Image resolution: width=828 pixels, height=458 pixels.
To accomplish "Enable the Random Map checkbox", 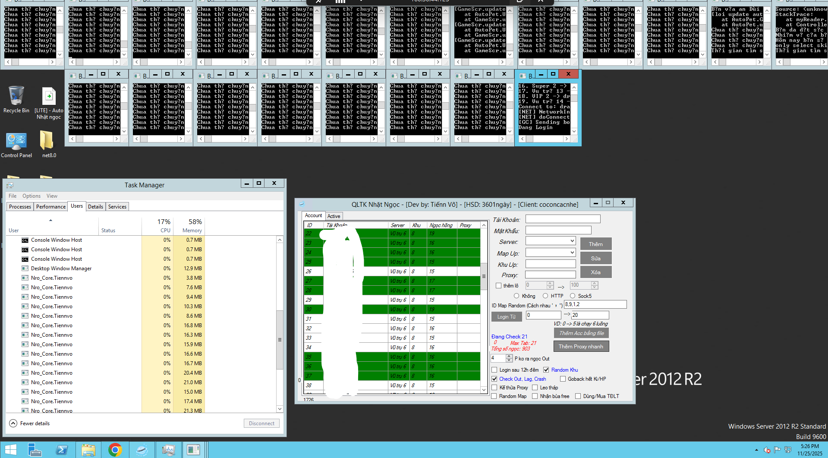I will (x=494, y=396).
